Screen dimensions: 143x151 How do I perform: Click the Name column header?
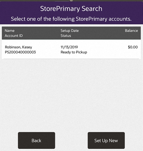10,31
